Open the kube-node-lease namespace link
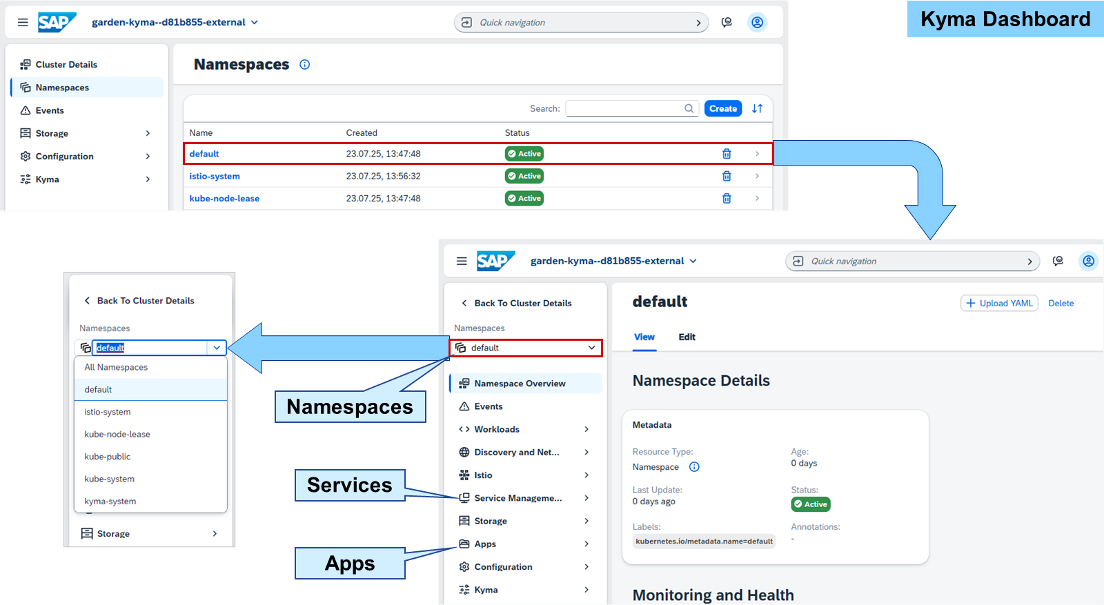Screen dimensions: 1104x605 (x=224, y=199)
